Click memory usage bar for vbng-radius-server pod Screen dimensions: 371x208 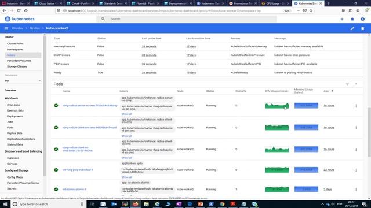[306, 106]
